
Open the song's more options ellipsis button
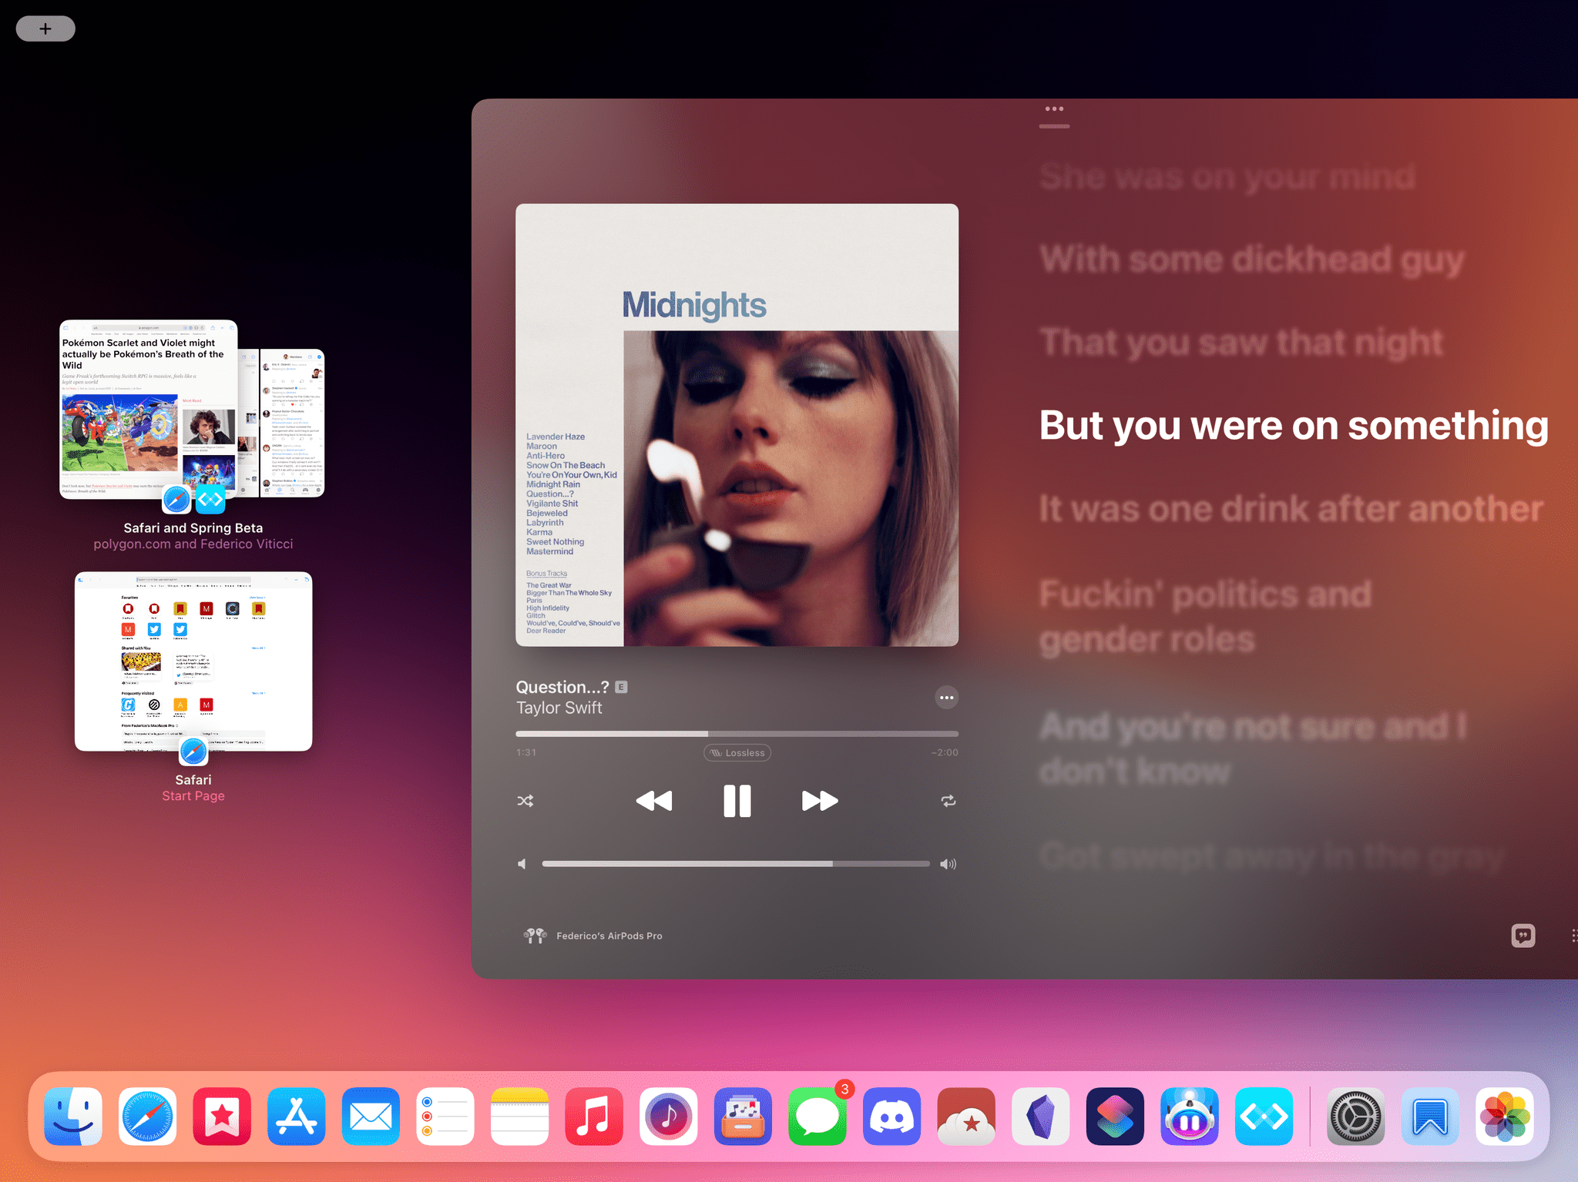(x=946, y=698)
